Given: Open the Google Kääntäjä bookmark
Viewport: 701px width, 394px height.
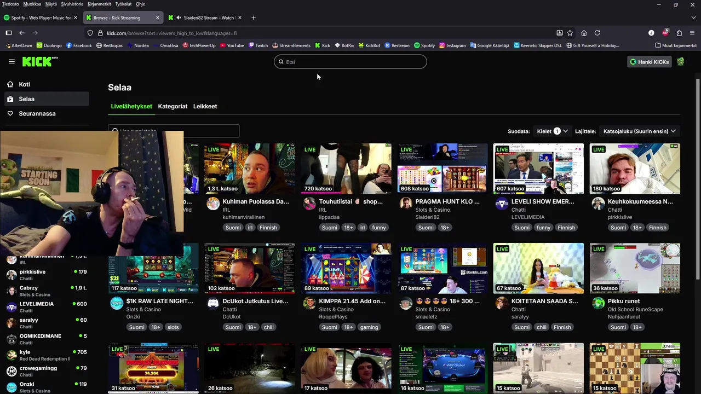Looking at the screenshot, I should (490, 45).
